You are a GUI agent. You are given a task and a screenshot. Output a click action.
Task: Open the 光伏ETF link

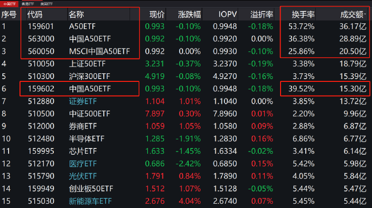(x=83, y=176)
